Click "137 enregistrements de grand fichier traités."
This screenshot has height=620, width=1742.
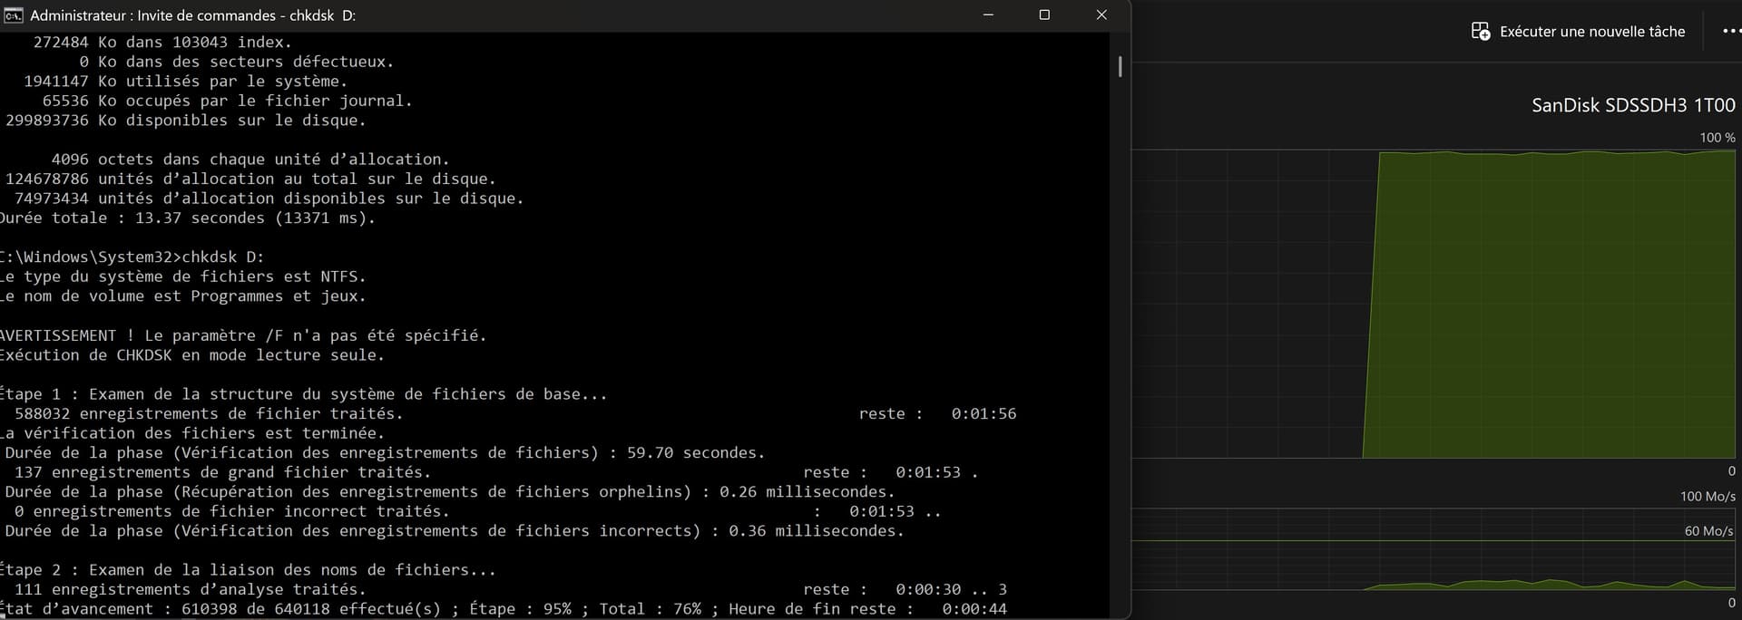pyautogui.click(x=222, y=472)
